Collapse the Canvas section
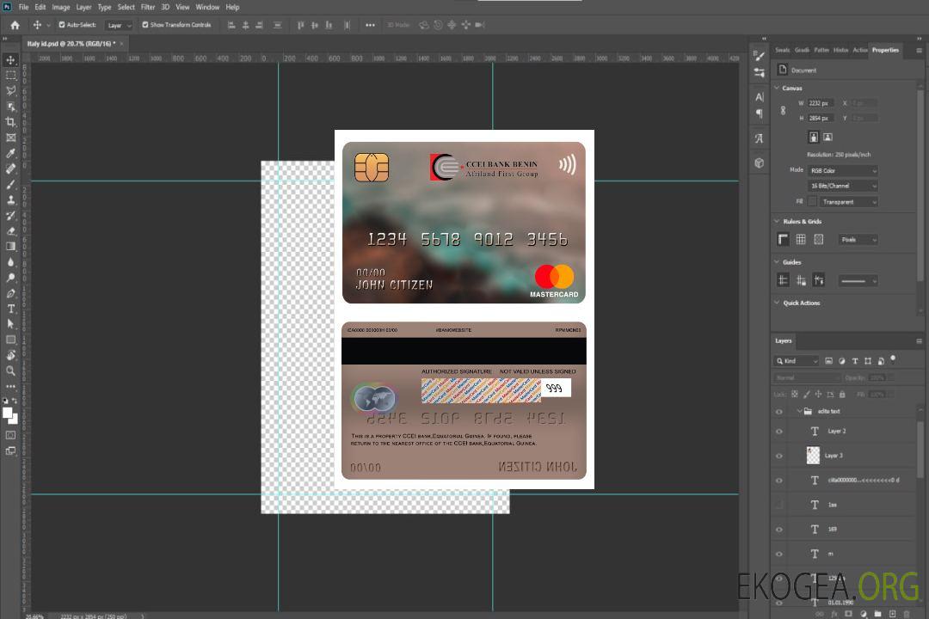The height and width of the screenshot is (619, 929). pos(778,88)
